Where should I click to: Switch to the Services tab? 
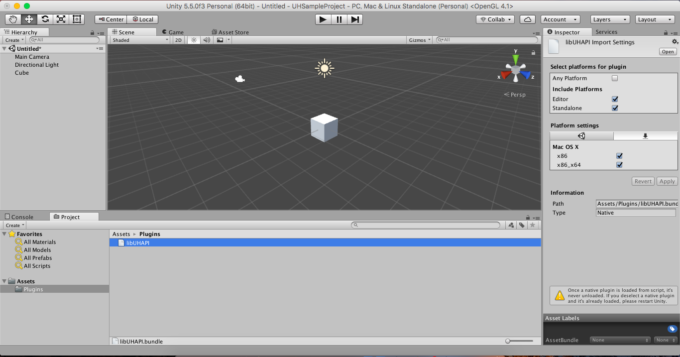point(606,32)
